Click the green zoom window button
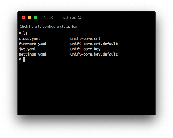The width and height of the screenshot is (173, 138). click(36, 18)
